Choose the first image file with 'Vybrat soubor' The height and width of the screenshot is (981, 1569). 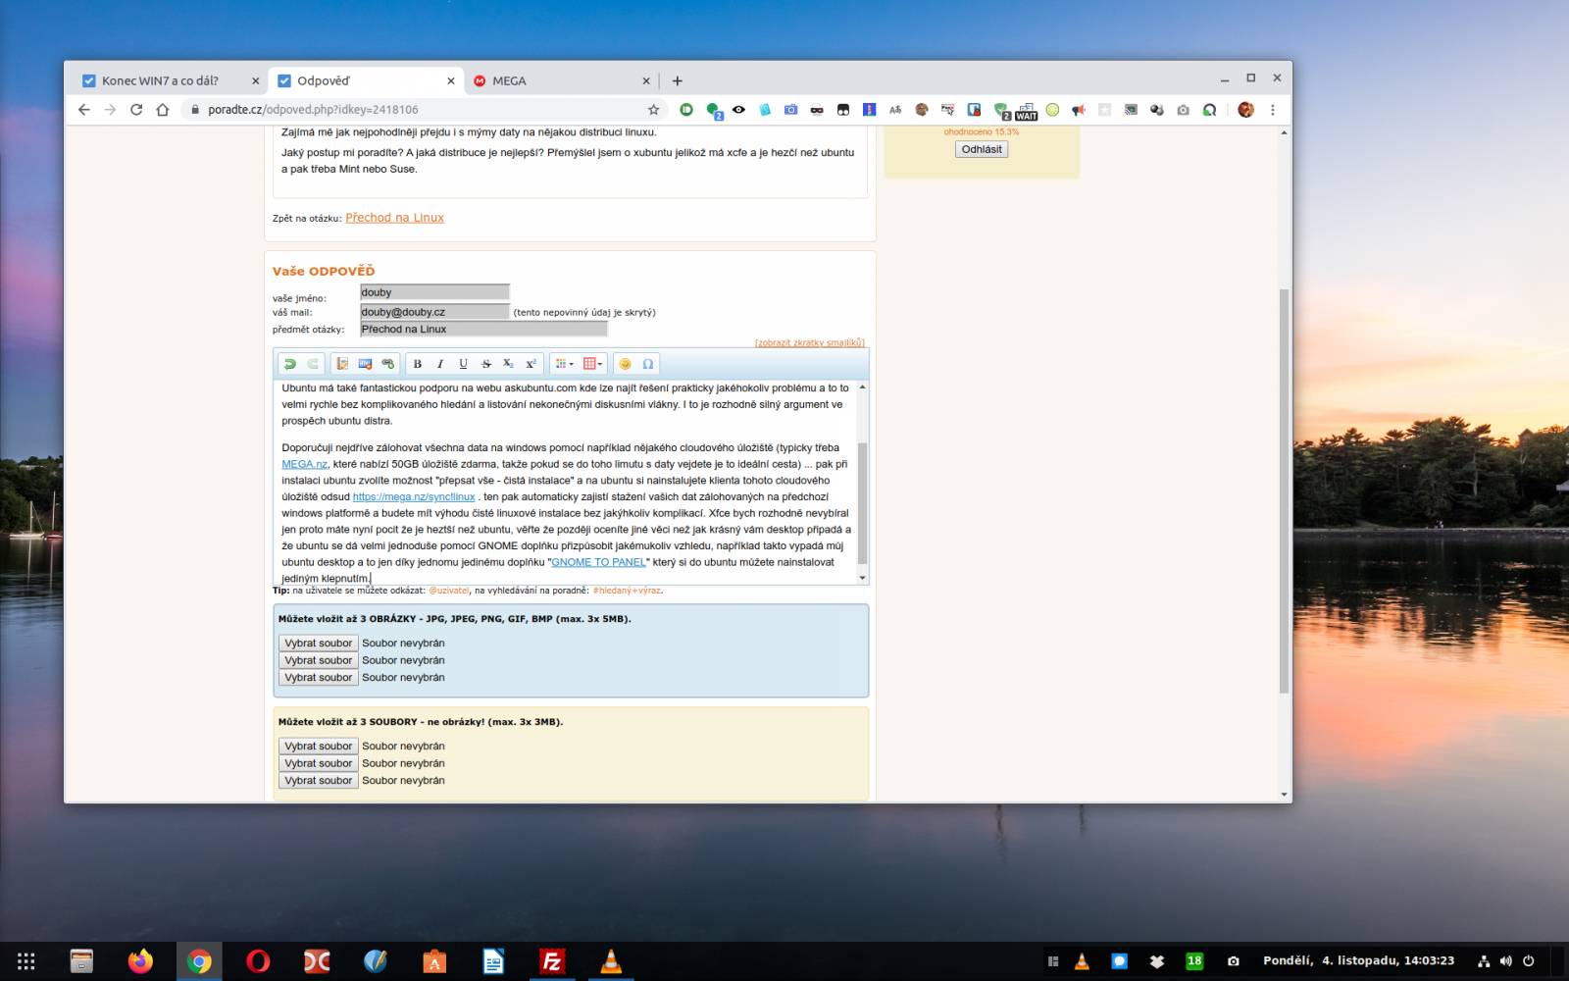[318, 644]
